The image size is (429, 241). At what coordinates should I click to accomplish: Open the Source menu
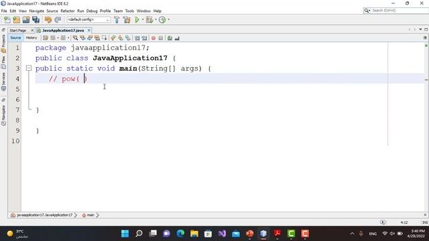52,11
